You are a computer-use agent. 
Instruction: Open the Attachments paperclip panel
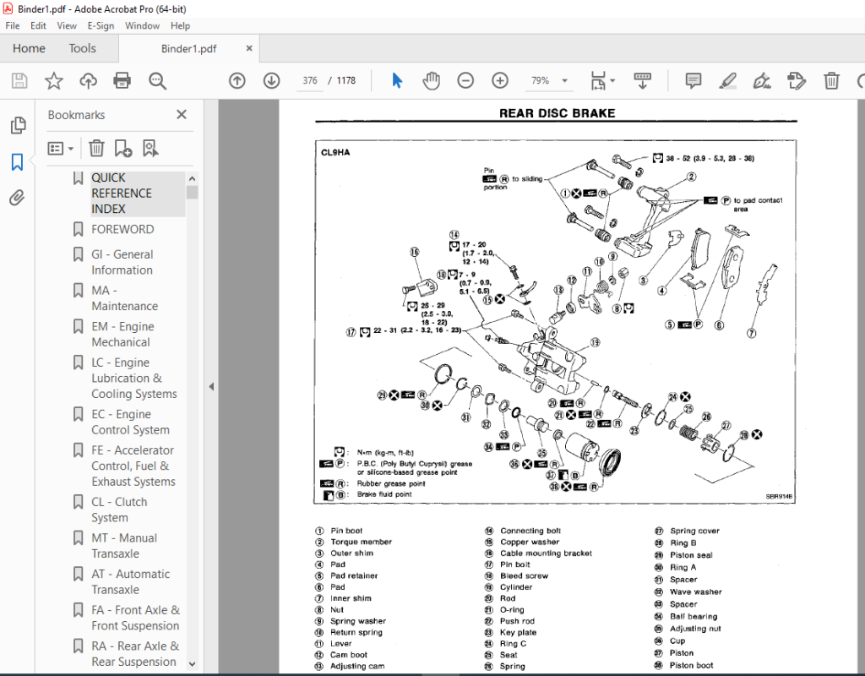point(18,198)
